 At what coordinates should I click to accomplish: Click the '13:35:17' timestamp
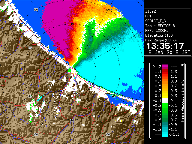point(165,46)
